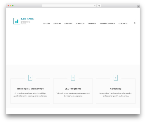Click the browser reload icon
Screen dimensions: 146x123
[95, 6]
